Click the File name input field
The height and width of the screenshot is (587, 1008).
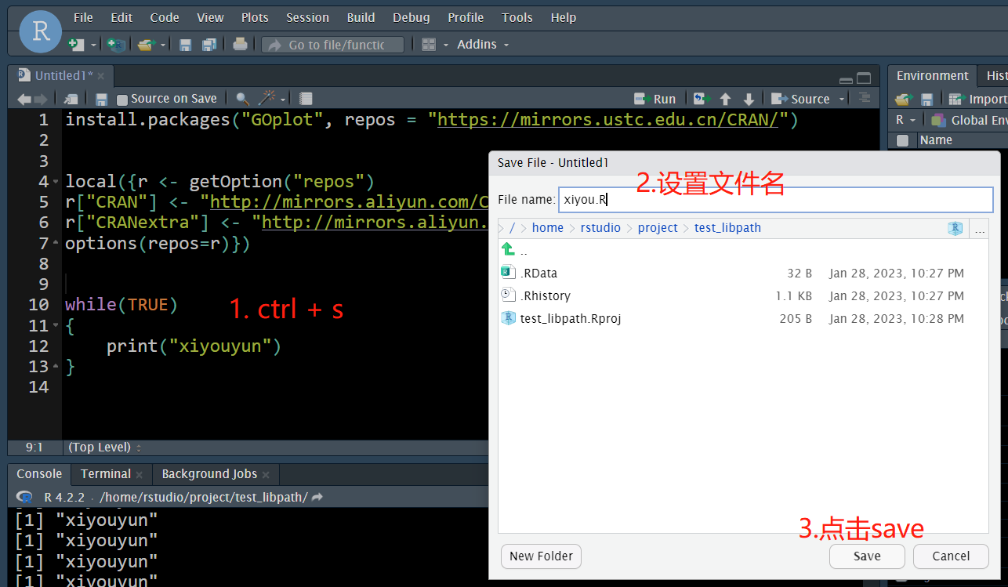pyautogui.click(x=776, y=200)
